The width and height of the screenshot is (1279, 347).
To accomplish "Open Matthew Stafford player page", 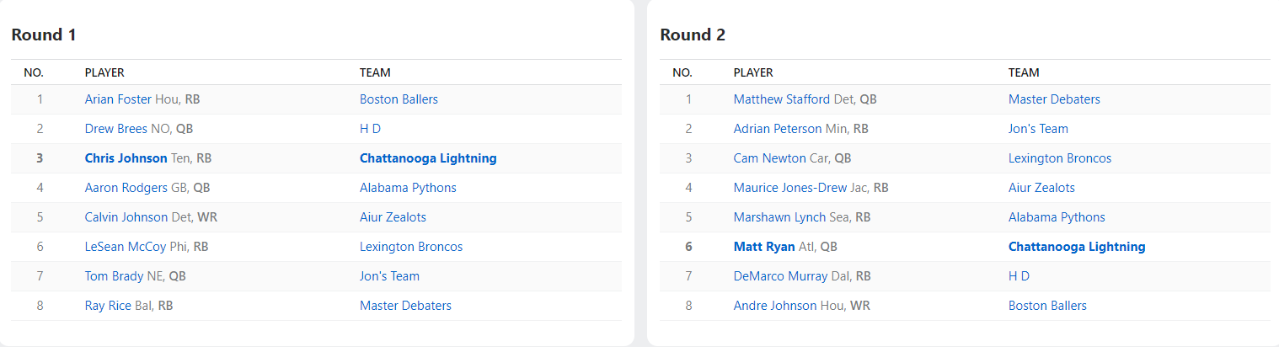I will tap(782, 99).
